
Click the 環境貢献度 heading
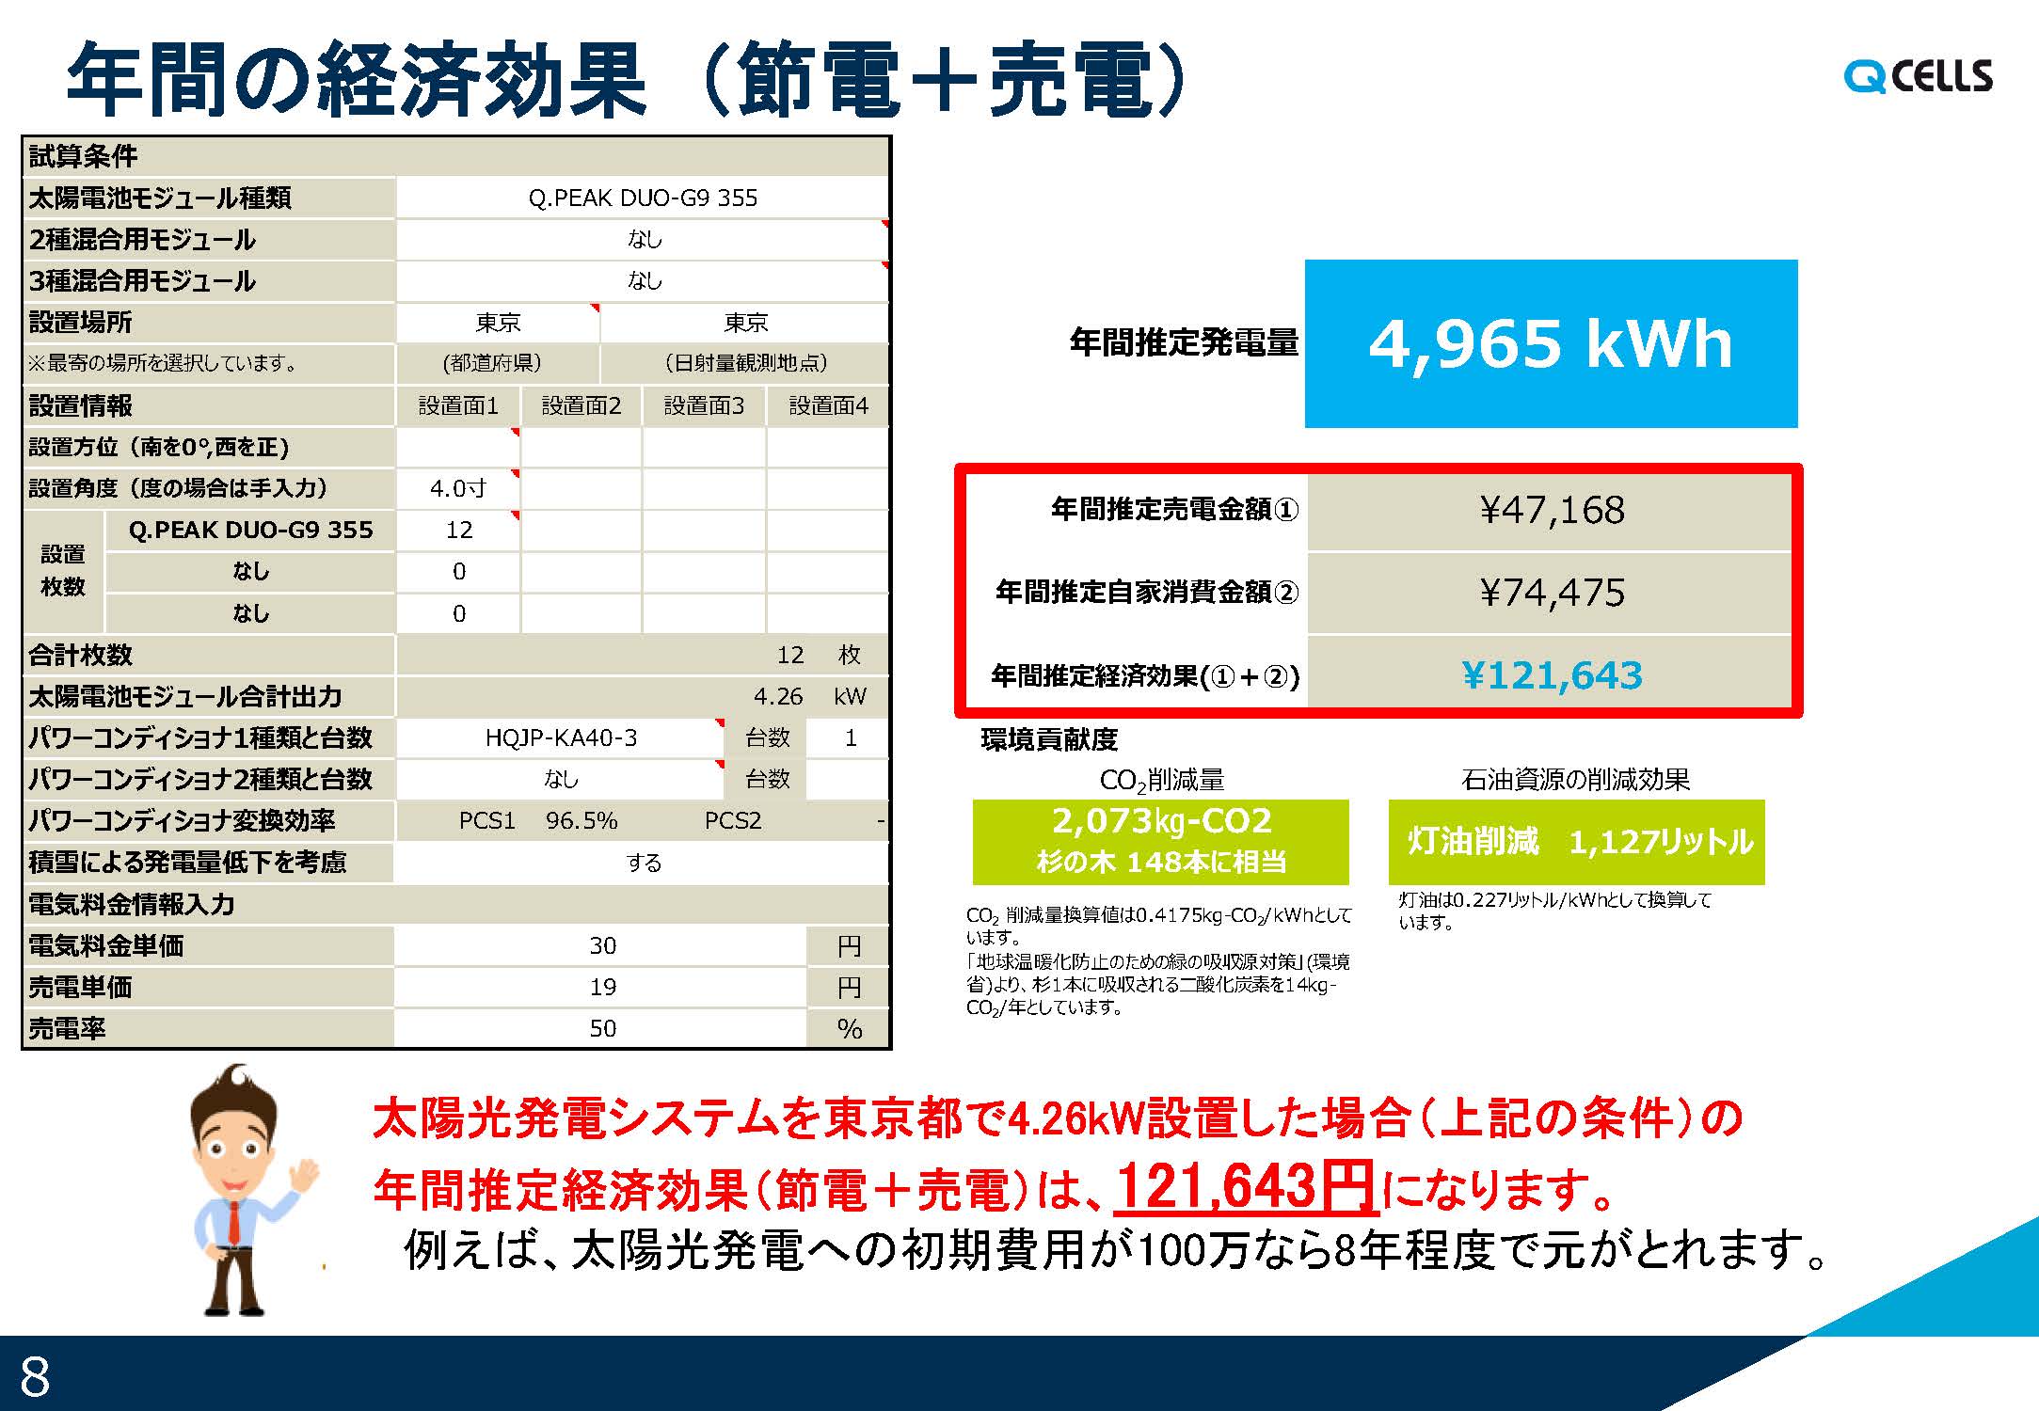click(x=1048, y=739)
